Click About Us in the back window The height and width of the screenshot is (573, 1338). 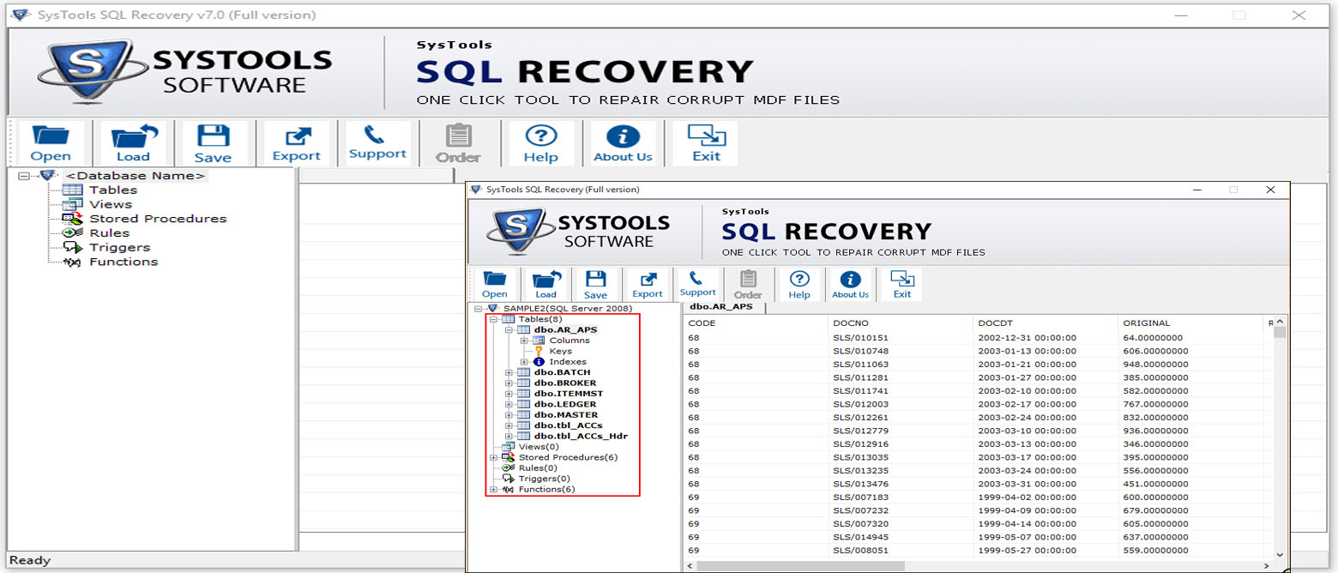(x=623, y=143)
